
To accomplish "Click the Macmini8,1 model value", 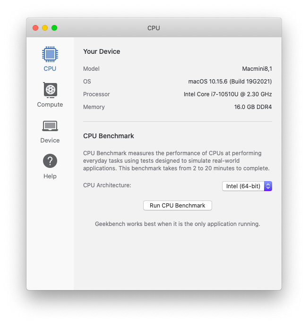I will (257, 69).
